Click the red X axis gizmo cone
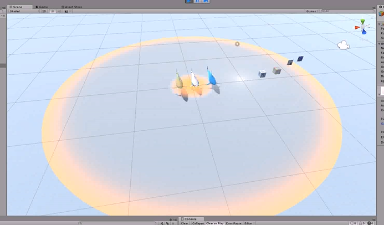Image resolution: width=384 pixels, height=225 pixels. tap(357, 27)
